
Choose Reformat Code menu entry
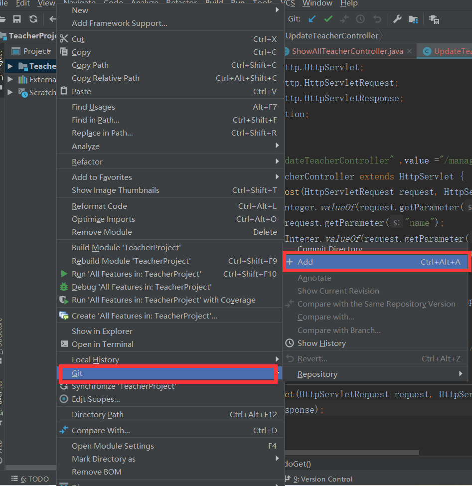pos(170,206)
